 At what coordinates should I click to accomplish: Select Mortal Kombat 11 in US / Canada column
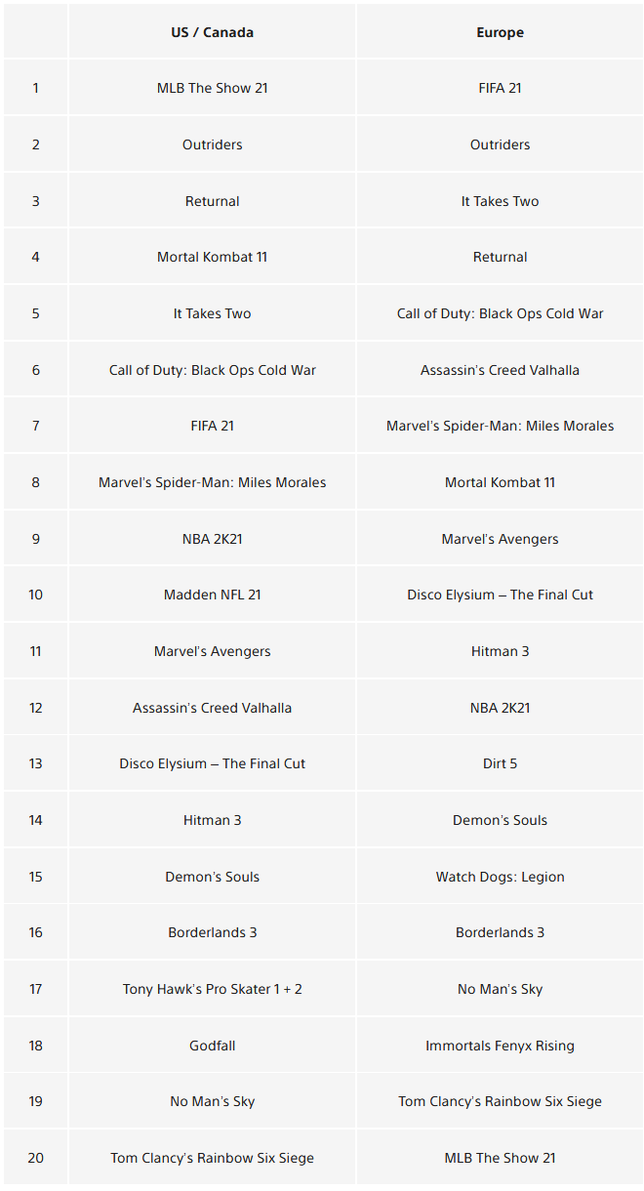212,257
